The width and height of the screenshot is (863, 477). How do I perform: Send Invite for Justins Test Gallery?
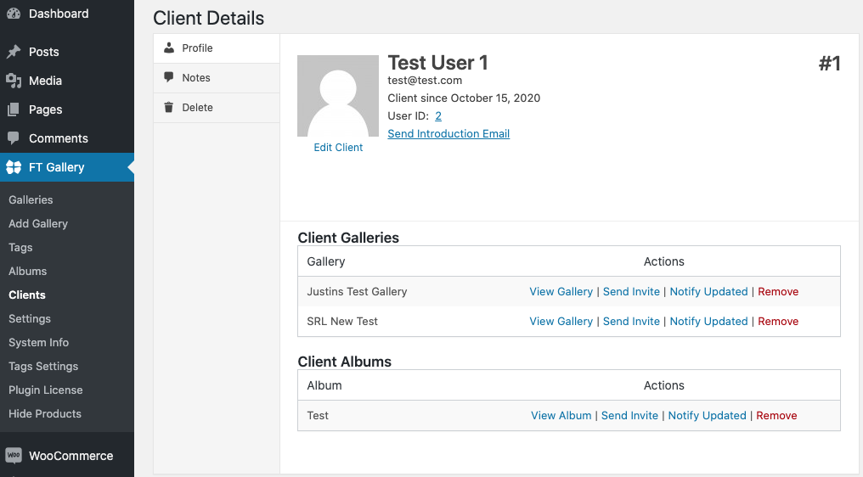coord(631,292)
